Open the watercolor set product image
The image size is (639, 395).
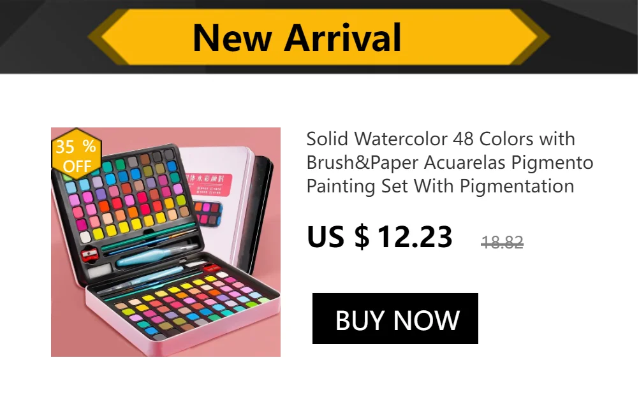point(166,242)
